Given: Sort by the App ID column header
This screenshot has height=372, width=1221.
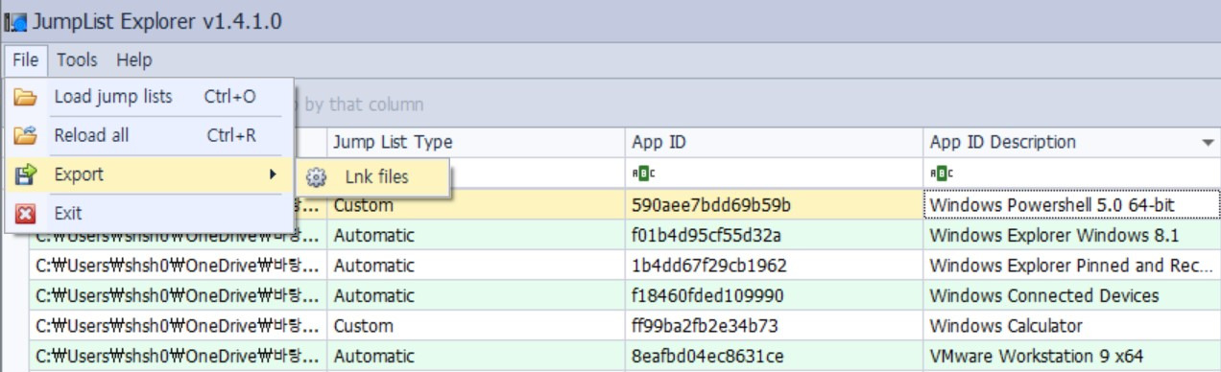Looking at the screenshot, I should [x=774, y=143].
